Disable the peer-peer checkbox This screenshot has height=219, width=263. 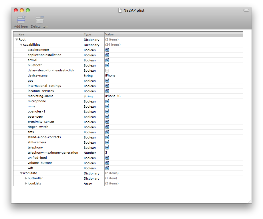[x=107, y=116]
